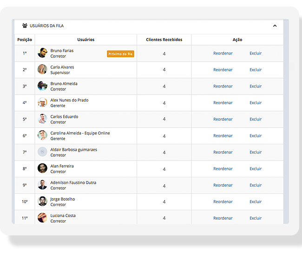Click Alex Nunes do Prado avatar
This screenshot has width=302, height=256.
pos(42,103)
